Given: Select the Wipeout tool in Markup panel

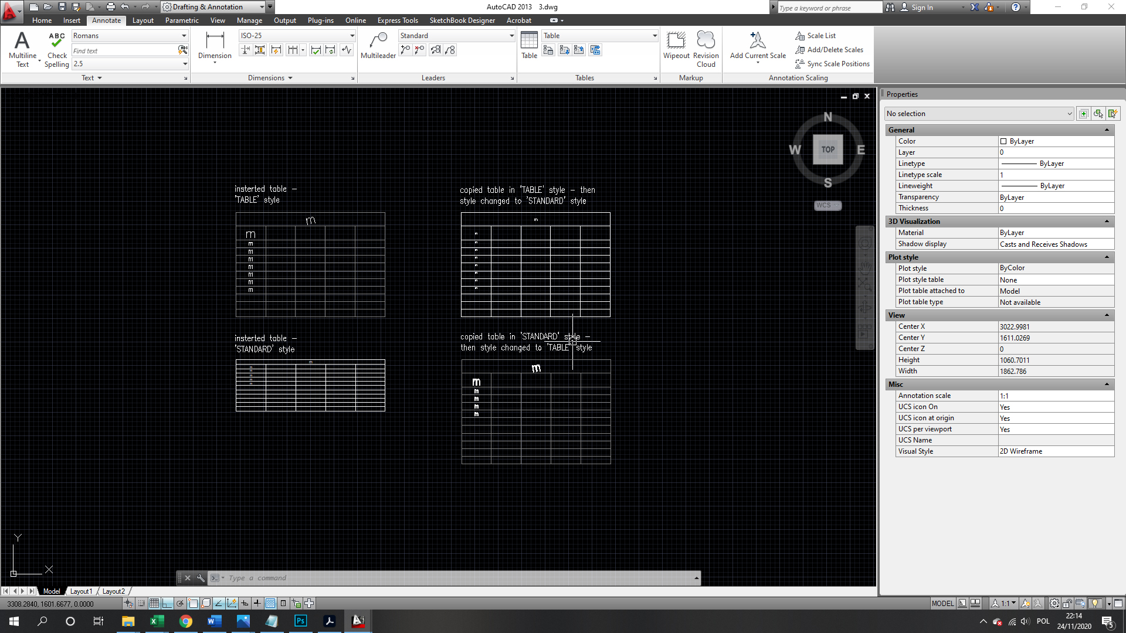Looking at the screenshot, I should click(676, 44).
